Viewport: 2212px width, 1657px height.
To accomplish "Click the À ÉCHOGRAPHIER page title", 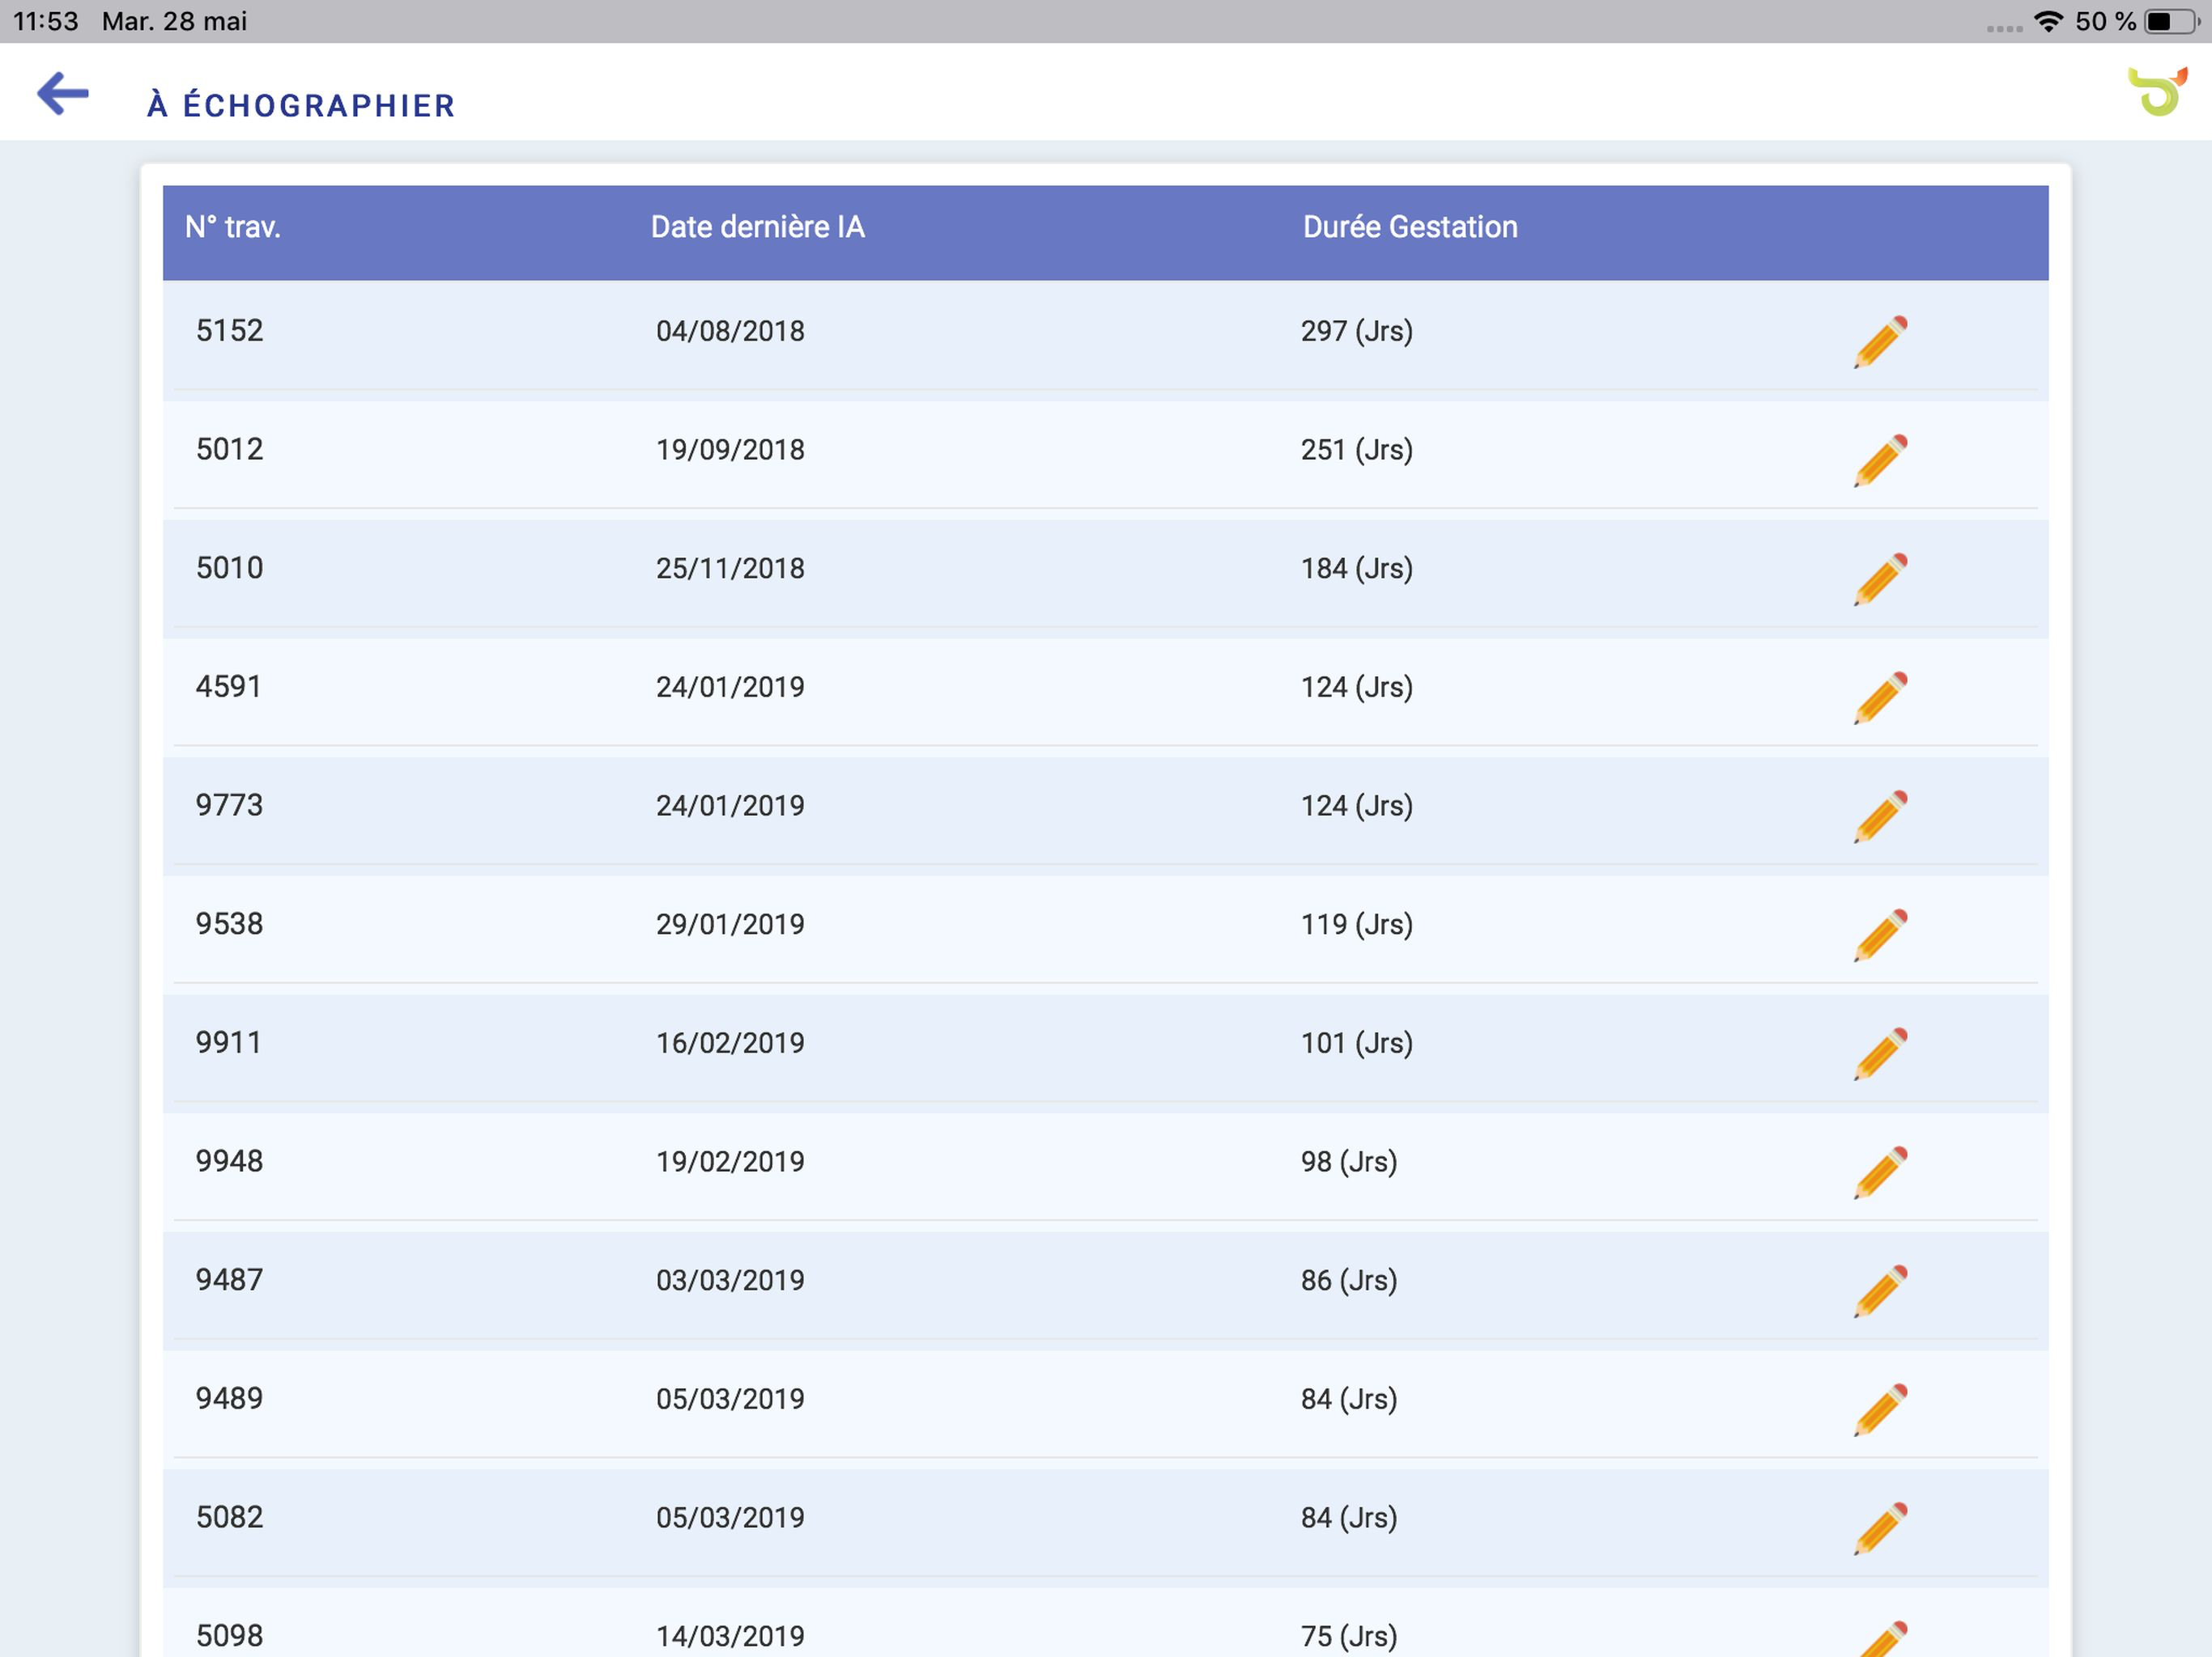I will pos(301,105).
